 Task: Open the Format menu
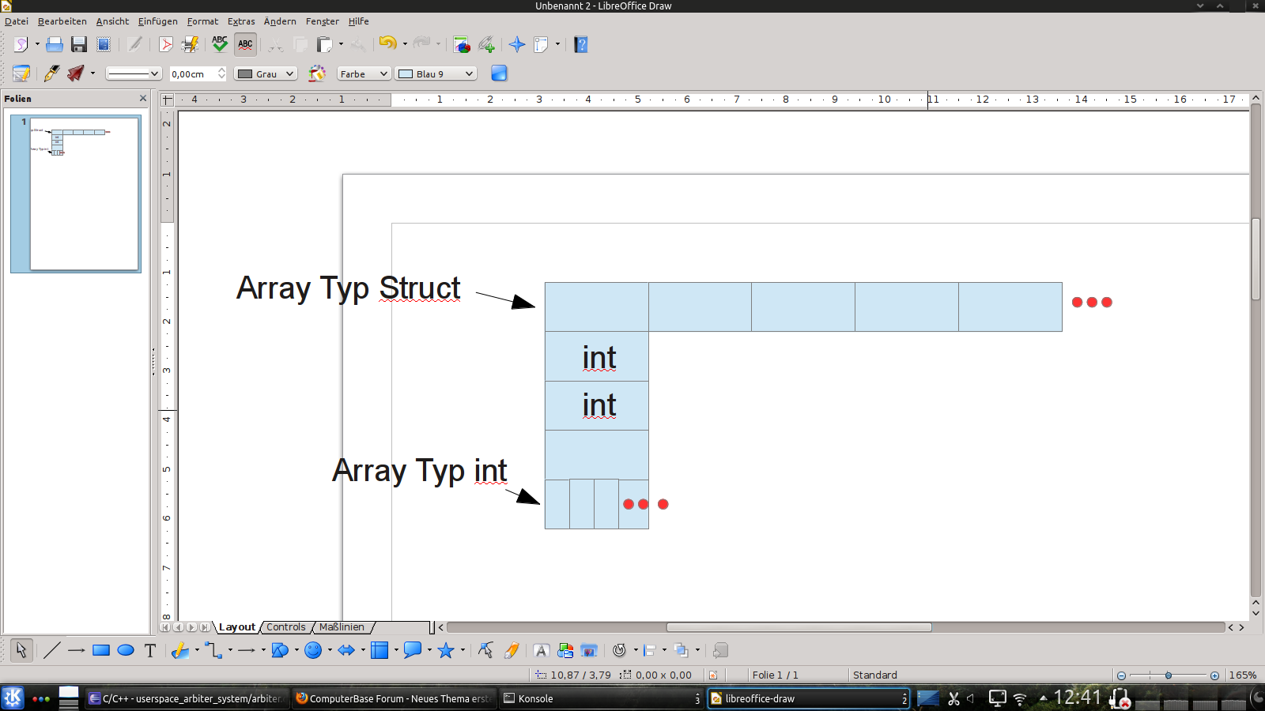tap(202, 21)
